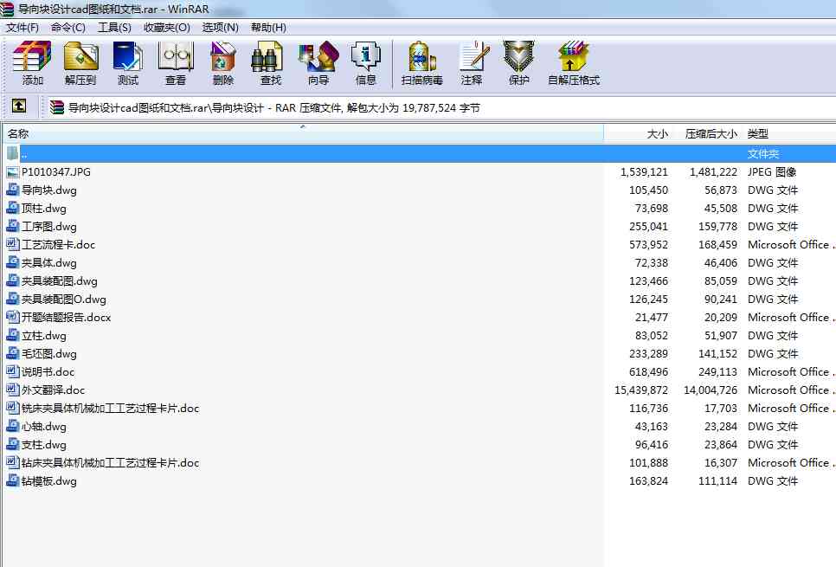Sort by Type (类型) column header

pos(789,134)
